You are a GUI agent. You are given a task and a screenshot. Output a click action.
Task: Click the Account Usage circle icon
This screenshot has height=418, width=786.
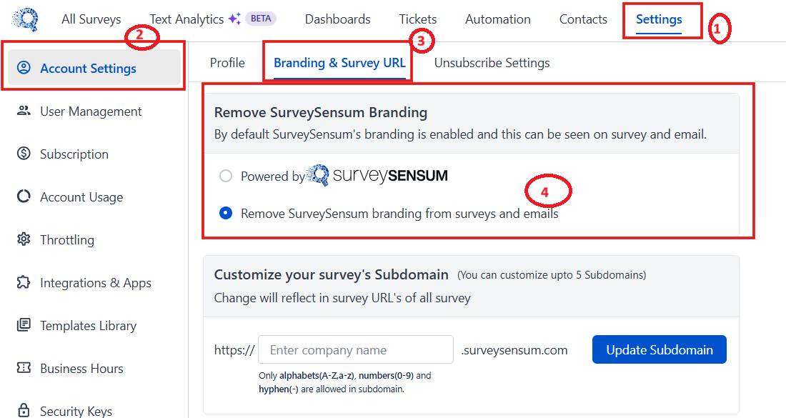click(x=24, y=197)
